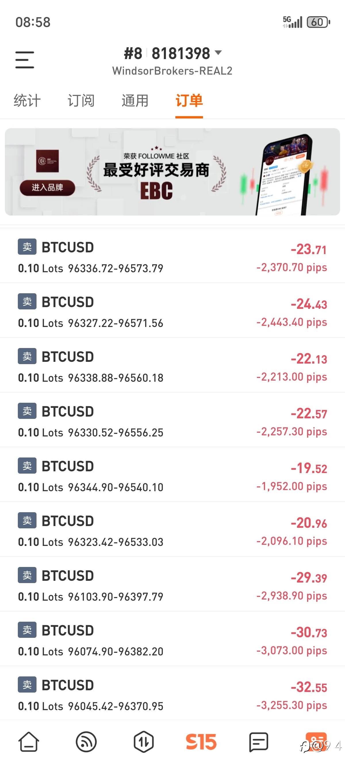Expand the account #8 8181398 dropdown

[x=218, y=53]
